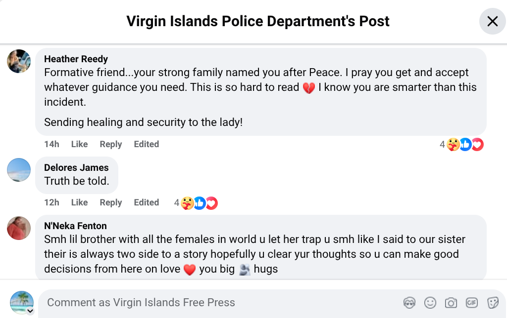Like Delores James's comment
507x318 pixels.
[x=79, y=202]
